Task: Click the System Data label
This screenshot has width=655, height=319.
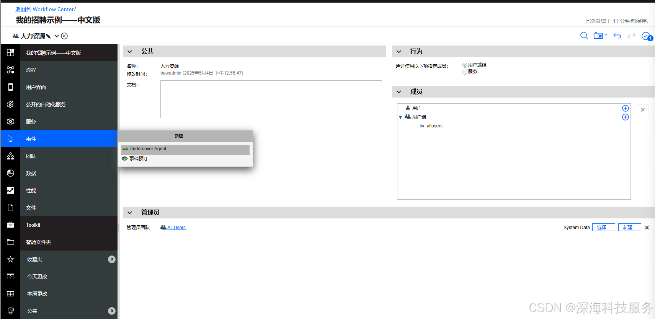Action: pyautogui.click(x=577, y=228)
